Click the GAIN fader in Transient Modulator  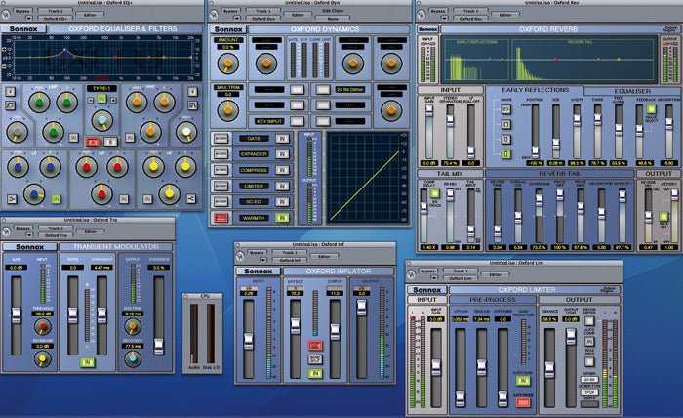pos(17,315)
